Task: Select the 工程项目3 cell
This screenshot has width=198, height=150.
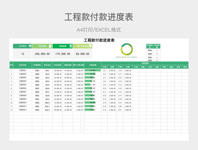Action: tap(23, 78)
